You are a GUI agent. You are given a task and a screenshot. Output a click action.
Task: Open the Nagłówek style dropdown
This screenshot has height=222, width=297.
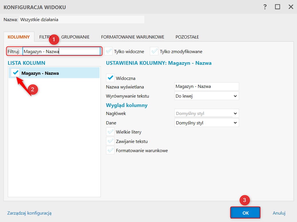tap(207, 113)
